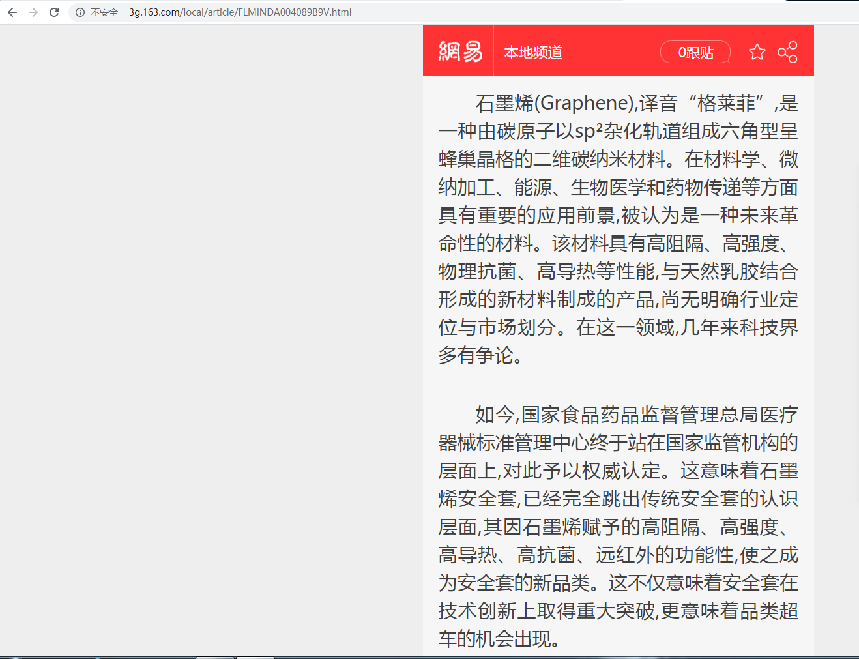This screenshot has width=859, height=659.
Task: Reload the page with refresh icon
Action: (x=54, y=12)
